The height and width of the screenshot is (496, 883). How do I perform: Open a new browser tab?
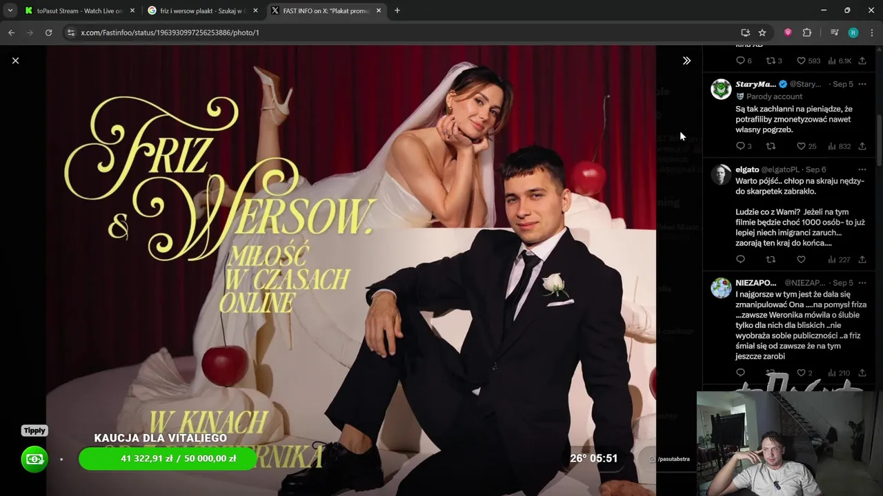(x=397, y=10)
